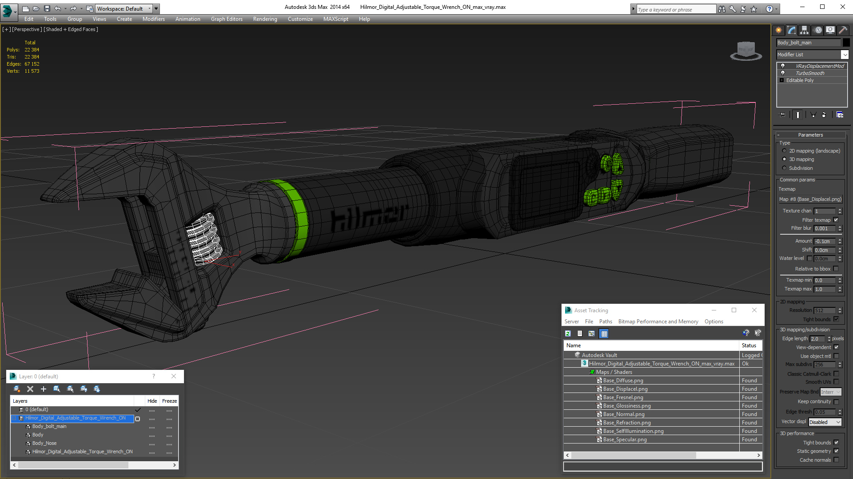Screen dimensions: 853x479
Task: Collapse Hilmor_Digital_Adjustable_Torque_Wrench_ON layer tree
Action: pos(14,418)
